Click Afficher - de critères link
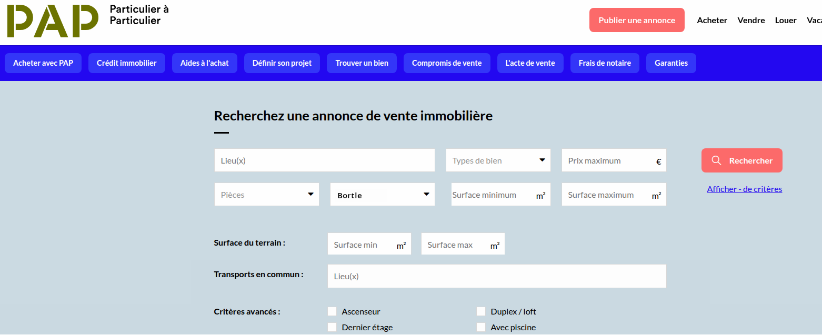The width and height of the screenshot is (822, 335). [x=744, y=189]
